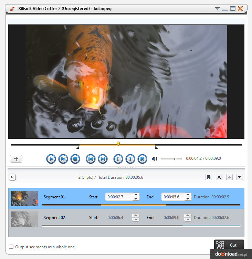This screenshot has width=252, height=259.
Task: Click the Cut button
Action: pyautogui.click(x=229, y=245)
